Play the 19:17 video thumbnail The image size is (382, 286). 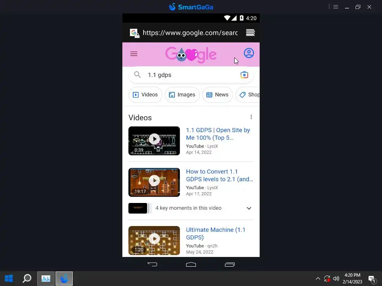[154, 182]
